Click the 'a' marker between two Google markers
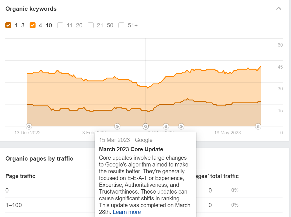The width and height of the screenshot is (291, 217). click(166, 126)
